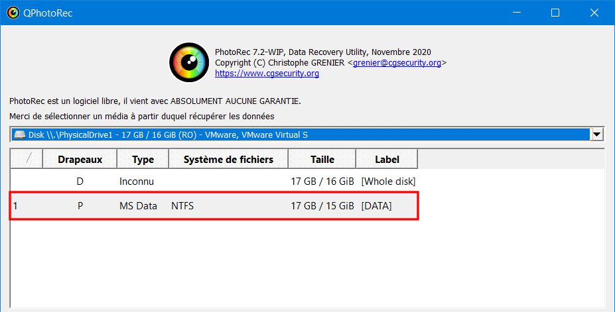Click the PhotoRec rainbow eye logo
Image resolution: width=615 pixels, height=312 pixels.
pos(189,62)
